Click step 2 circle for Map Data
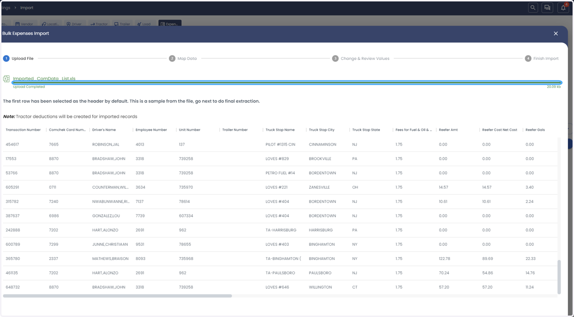 [172, 58]
